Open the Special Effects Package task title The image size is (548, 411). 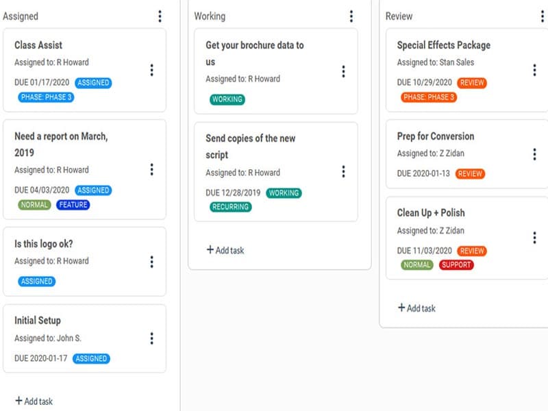tap(443, 45)
